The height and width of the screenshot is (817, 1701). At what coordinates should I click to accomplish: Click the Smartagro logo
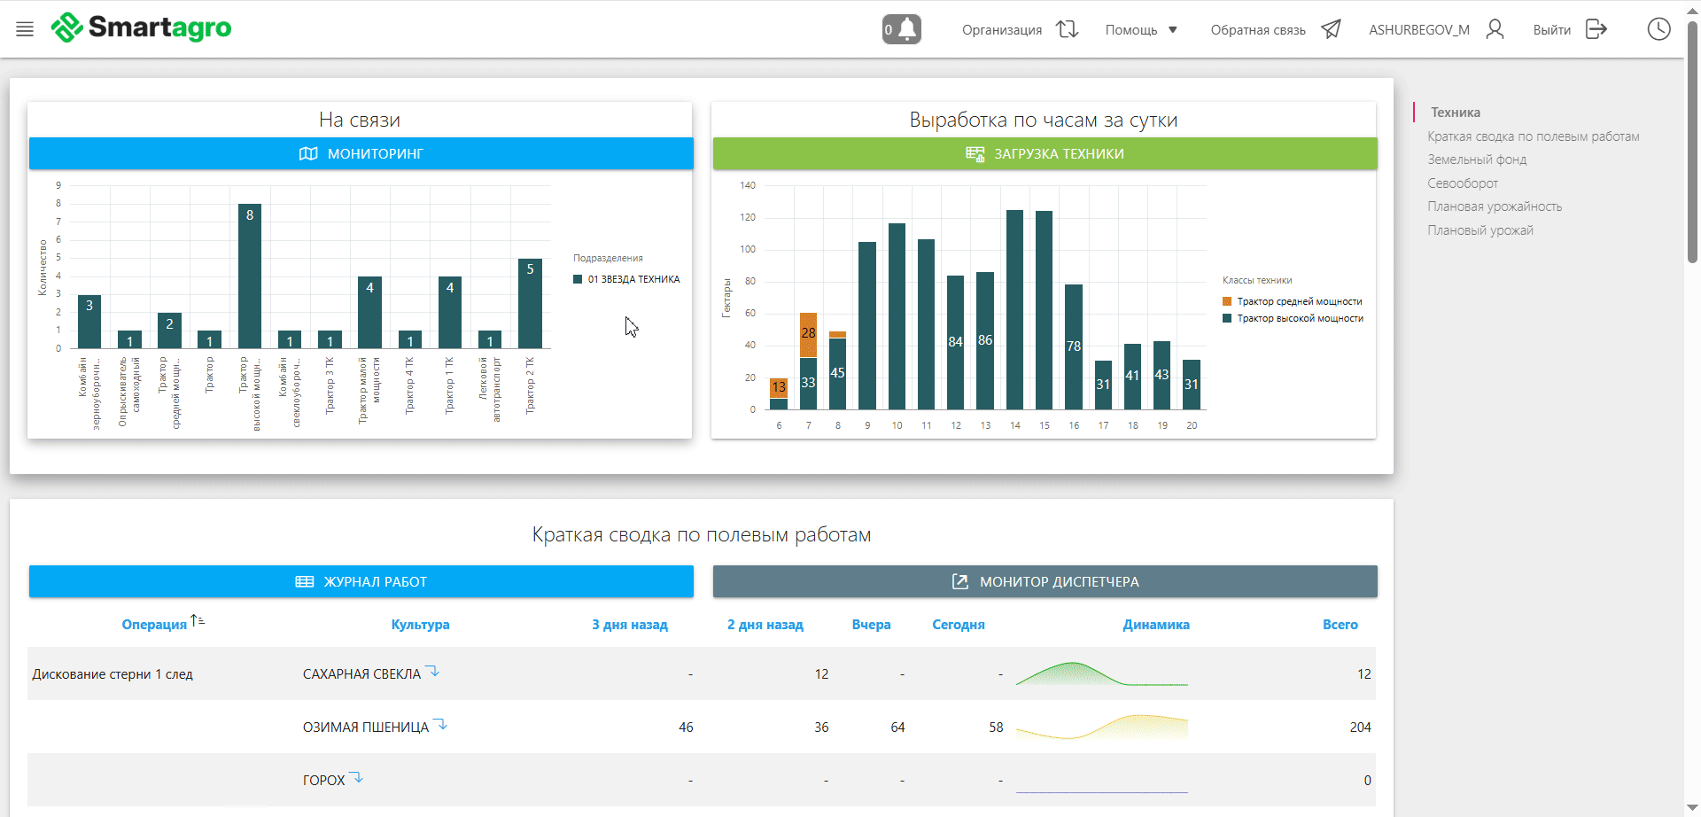tap(142, 28)
